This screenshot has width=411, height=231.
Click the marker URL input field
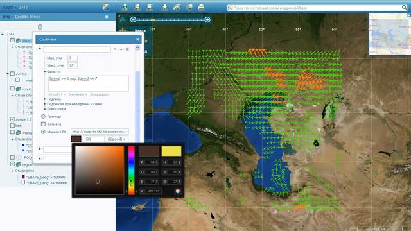tap(100, 132)
